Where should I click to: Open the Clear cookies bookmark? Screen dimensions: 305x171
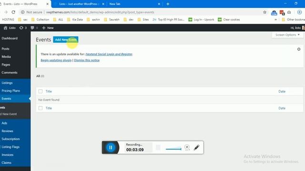pos(229,19)
